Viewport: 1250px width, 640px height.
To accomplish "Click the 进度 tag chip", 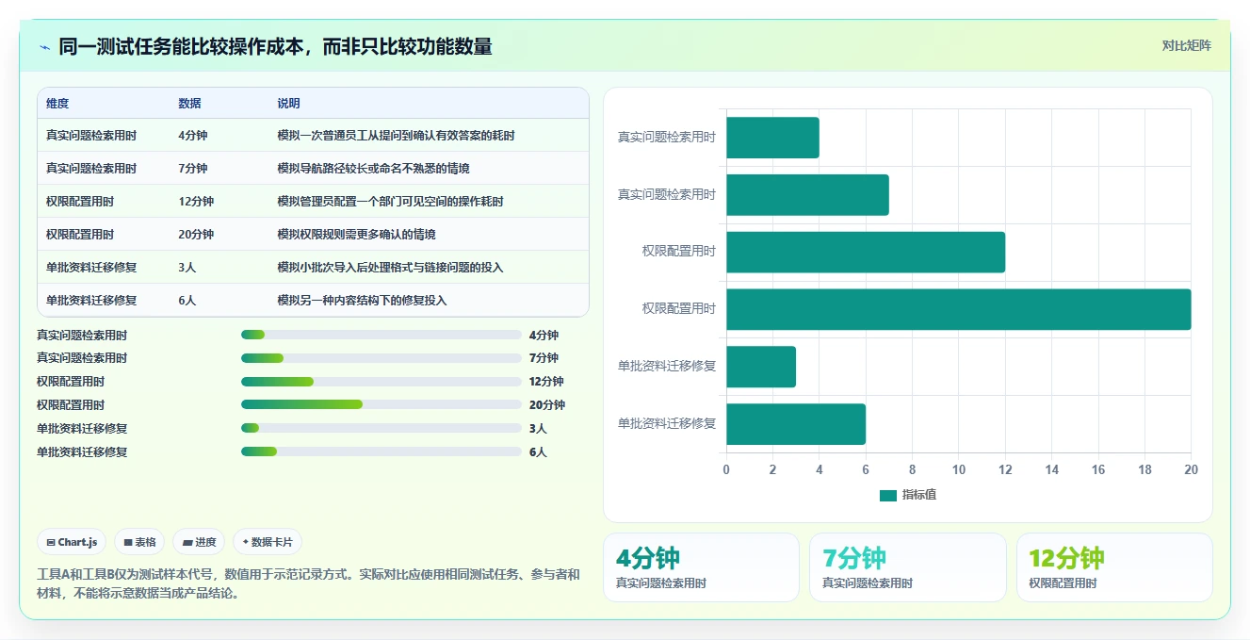I will [199, 542].
